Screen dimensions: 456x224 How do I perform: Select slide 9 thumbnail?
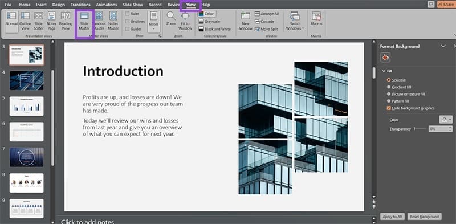coord(26,209)
